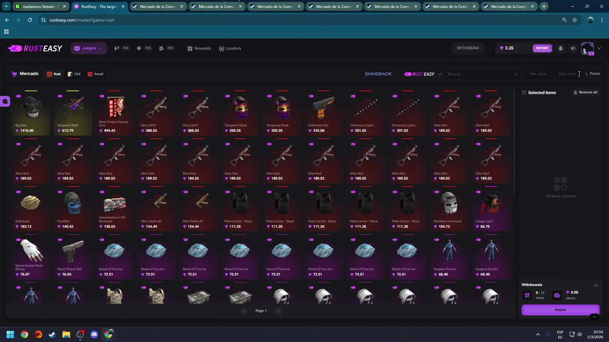This screenshot has width=609, height=342.
Task: Click the Monto coin icon in Withdrawals
Action: click(557, 295)
